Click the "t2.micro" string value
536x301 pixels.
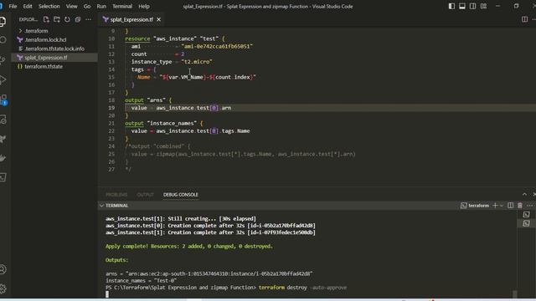(x=197, y=62)
